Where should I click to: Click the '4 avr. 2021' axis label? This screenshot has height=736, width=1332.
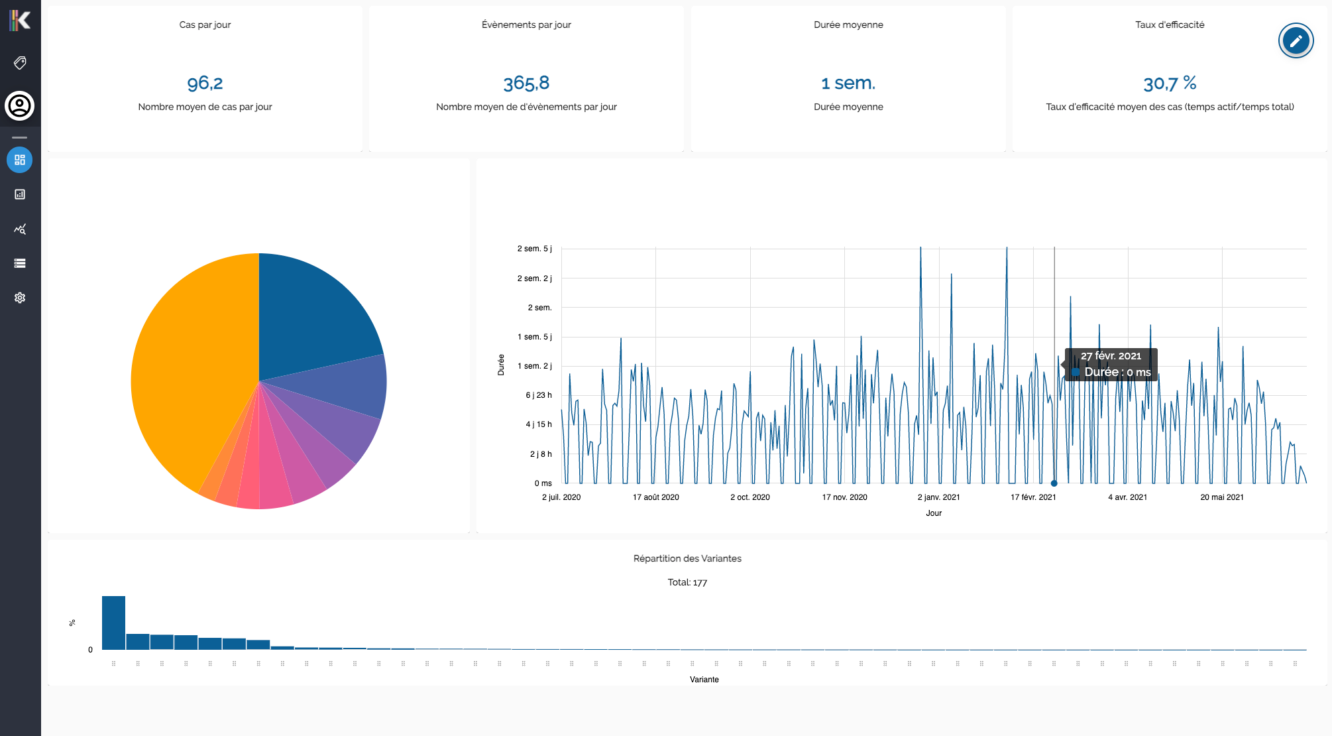[x=1128, y=497]
